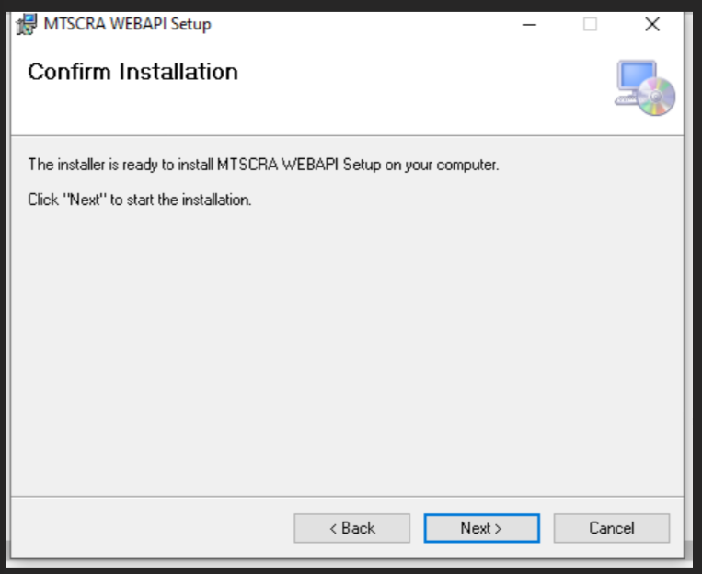This screenshot has height=574, width=702.
Task: Click the divider line above the button row
Action: (x=347, y=497)
